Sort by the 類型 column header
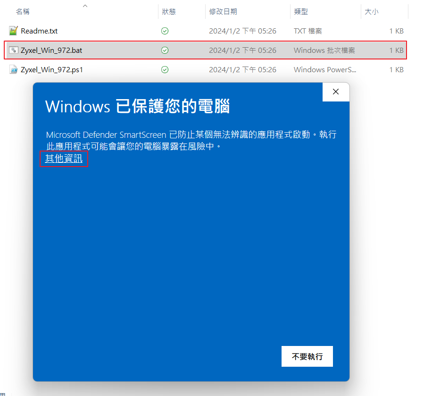Screen dimensions: 432x396 point(300,12)
